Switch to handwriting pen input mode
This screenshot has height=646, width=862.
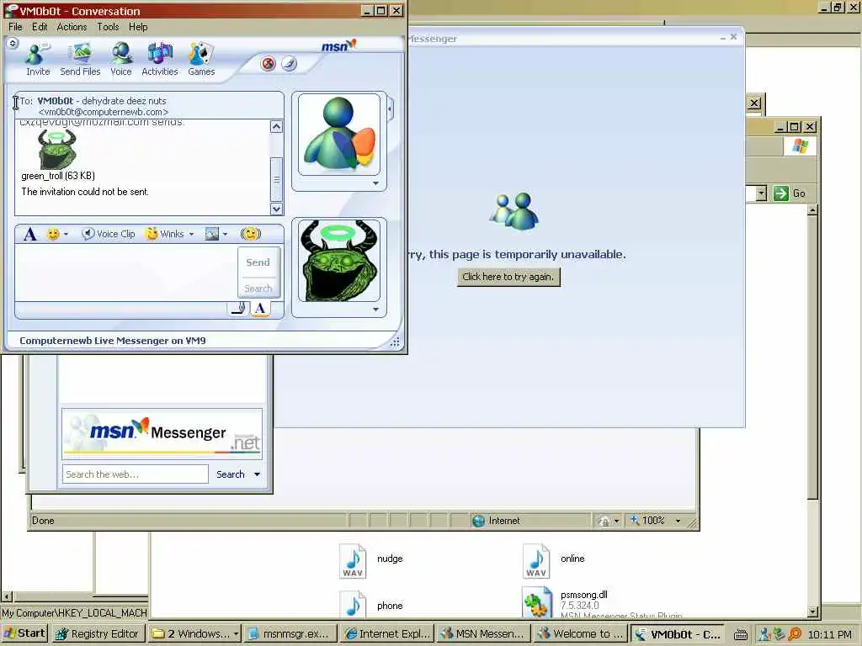point(238,309)
